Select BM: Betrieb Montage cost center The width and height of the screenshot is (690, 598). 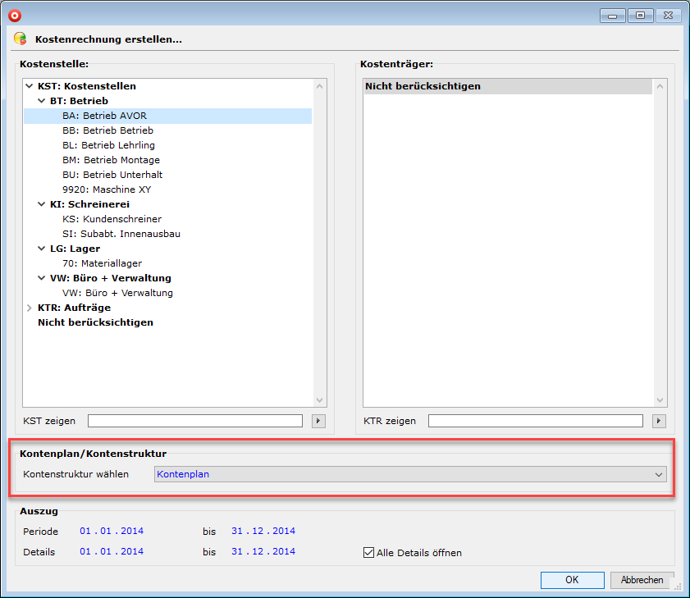tap(111, 160)
